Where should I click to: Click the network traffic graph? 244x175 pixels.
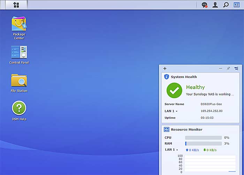point(210,164)
